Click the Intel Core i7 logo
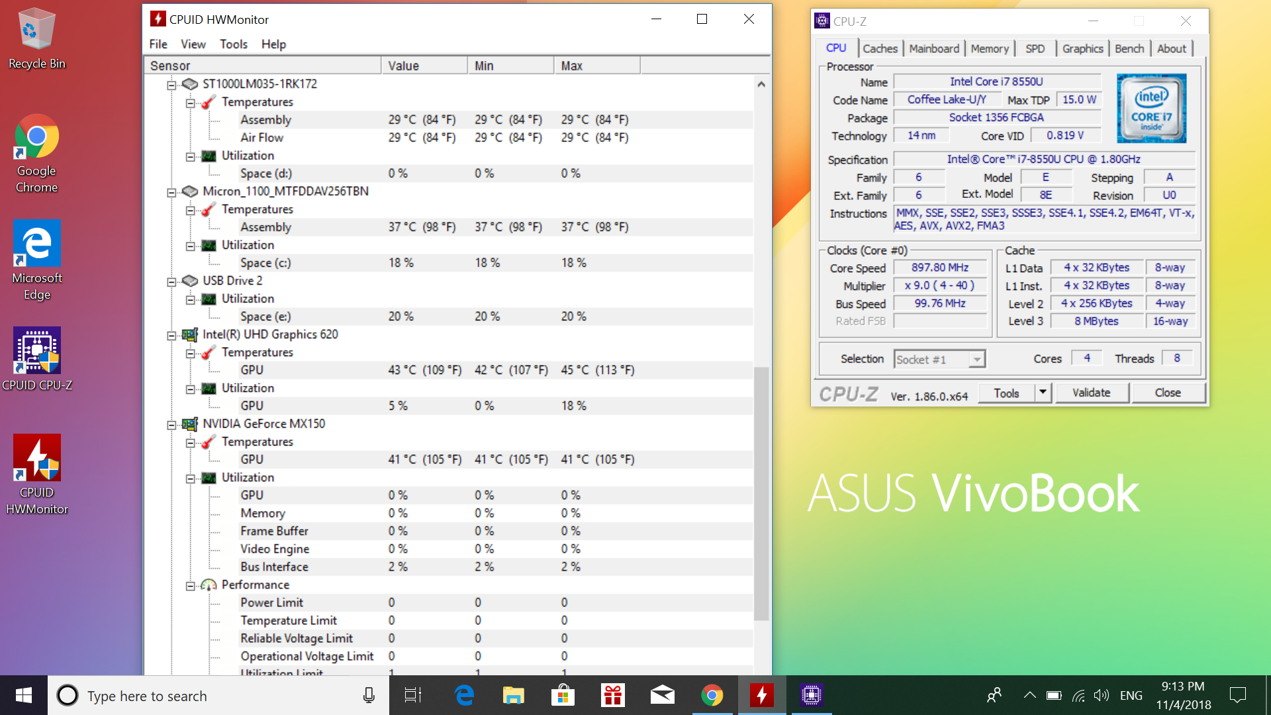The width and height of the screenshot is (1271, 715). [x=1152, y=109]
